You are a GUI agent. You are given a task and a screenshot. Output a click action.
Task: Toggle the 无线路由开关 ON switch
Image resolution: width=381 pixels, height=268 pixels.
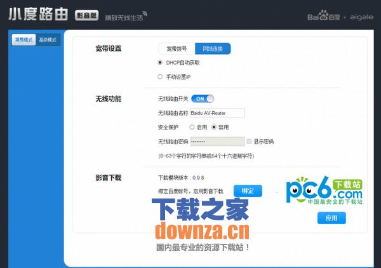pyautogui.click(x=203, y=98)
